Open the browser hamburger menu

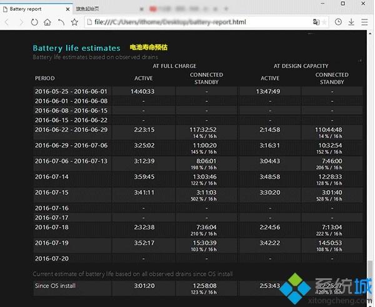366,22
